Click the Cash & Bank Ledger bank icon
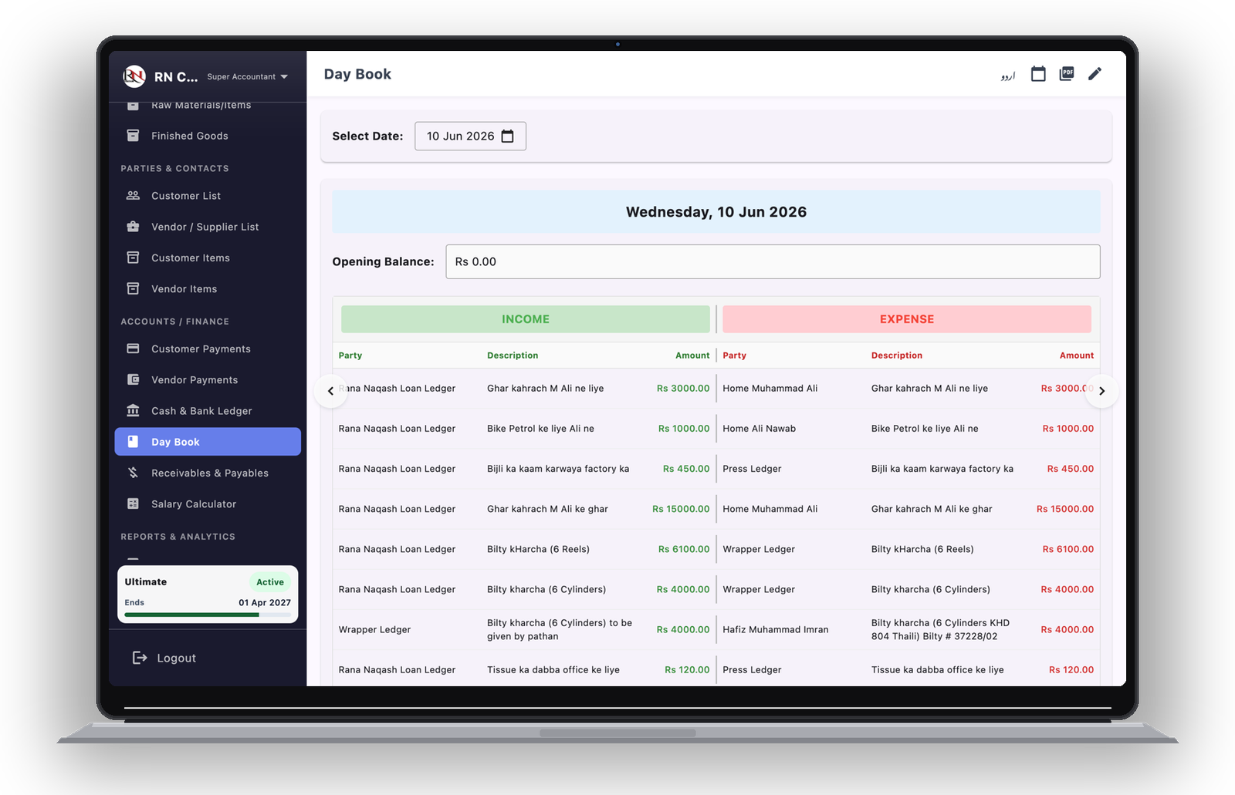 click(133, 410)
